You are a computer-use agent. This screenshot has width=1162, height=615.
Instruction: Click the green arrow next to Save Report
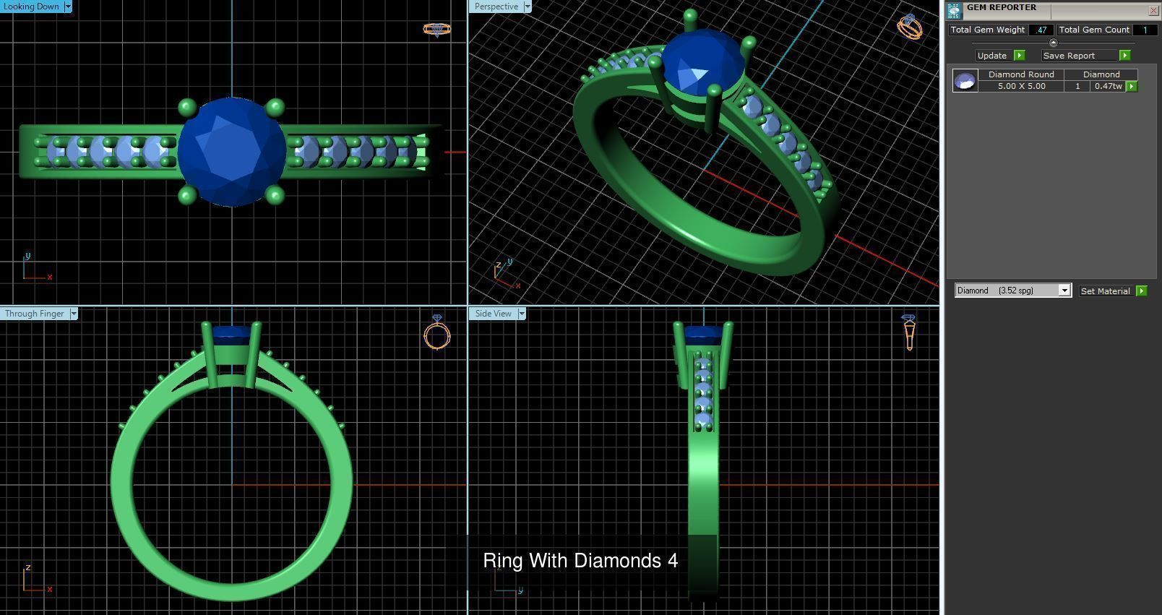coord(1124,56)
